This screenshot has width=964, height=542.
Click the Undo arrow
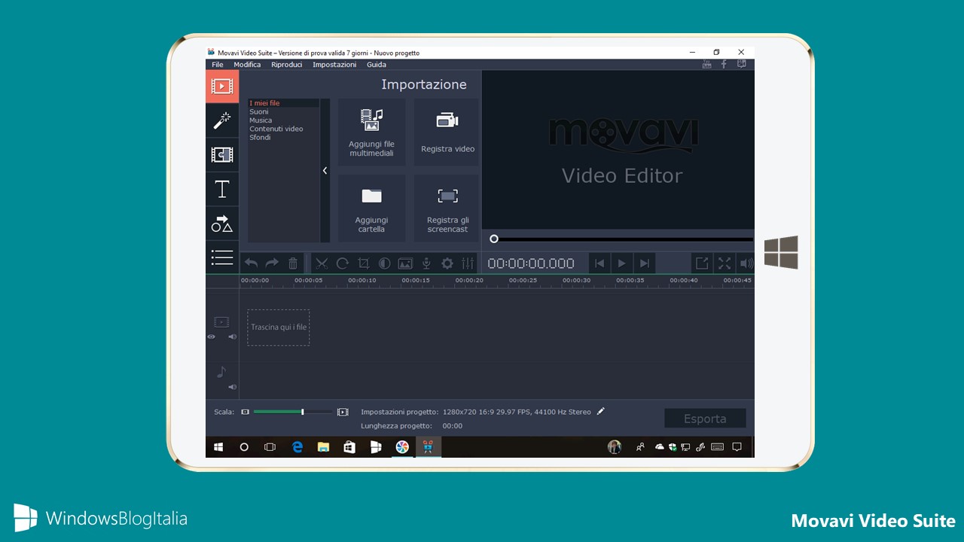pos(252,263)
